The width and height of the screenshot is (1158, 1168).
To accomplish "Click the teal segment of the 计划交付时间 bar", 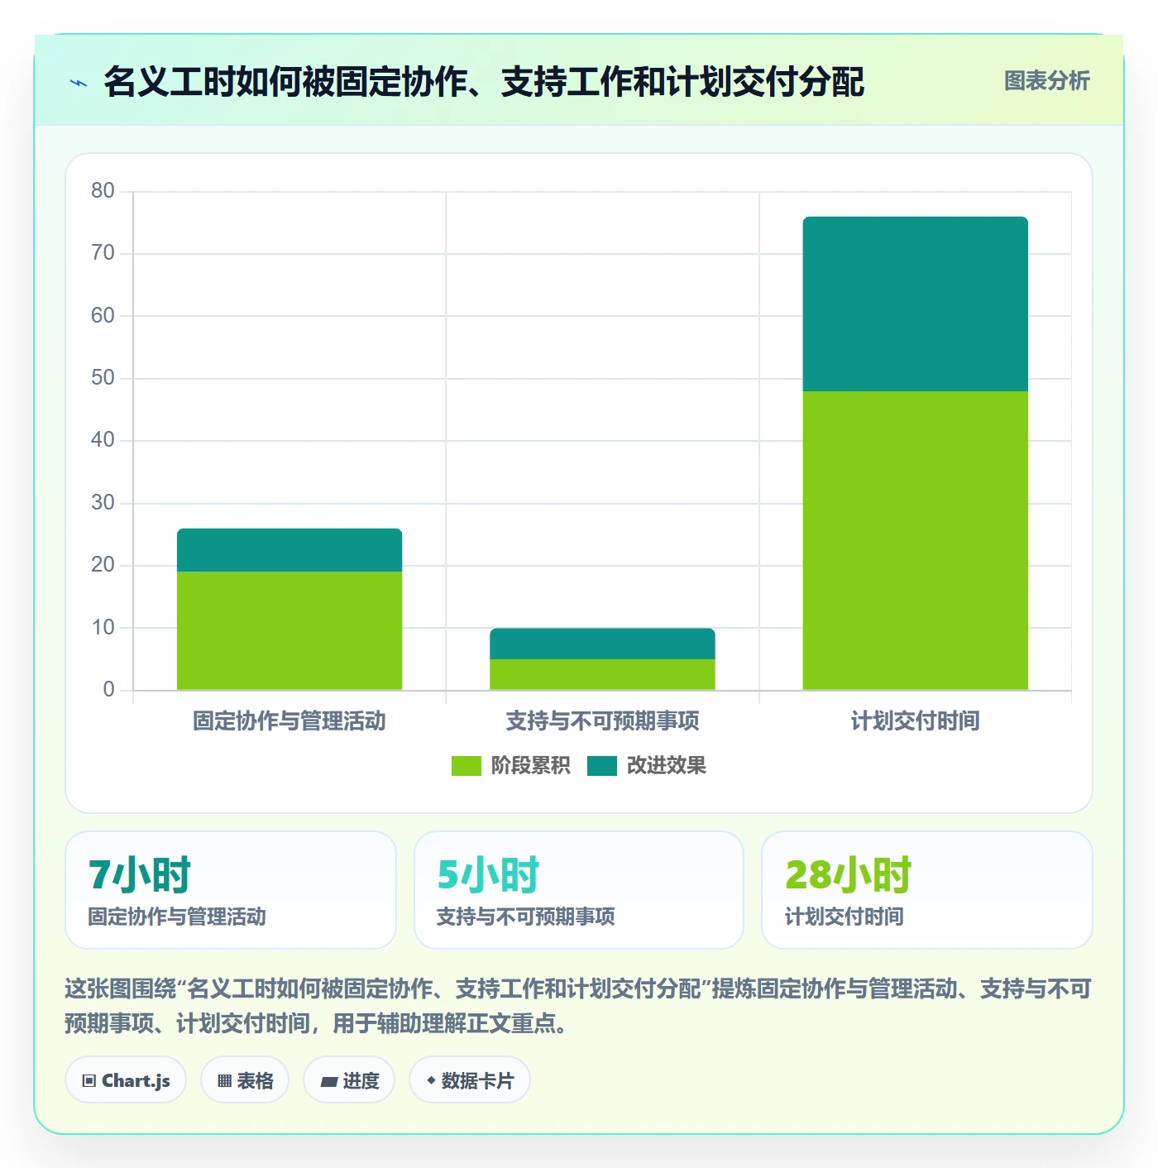I will (916, 304).
